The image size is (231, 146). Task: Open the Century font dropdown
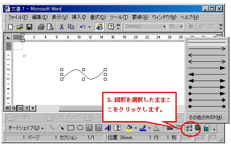[x=164, y=27]
